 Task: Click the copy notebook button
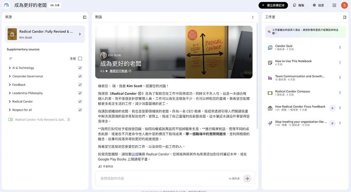coord(299,5)
